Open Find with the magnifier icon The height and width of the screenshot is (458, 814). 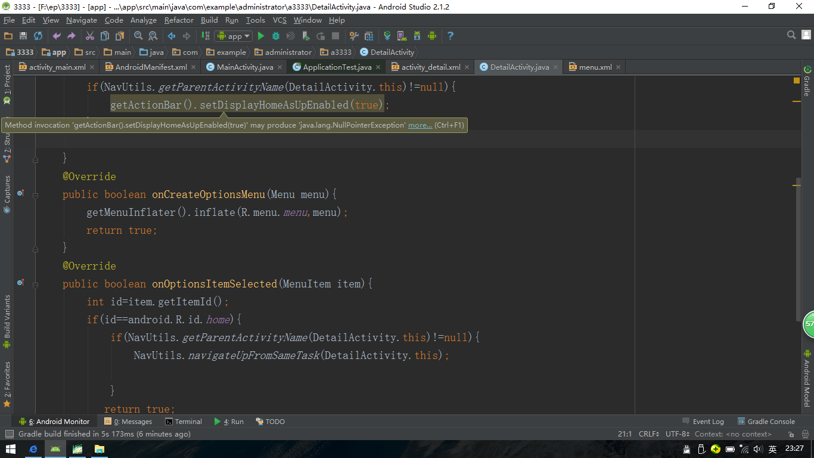click(x=138, y=36)
